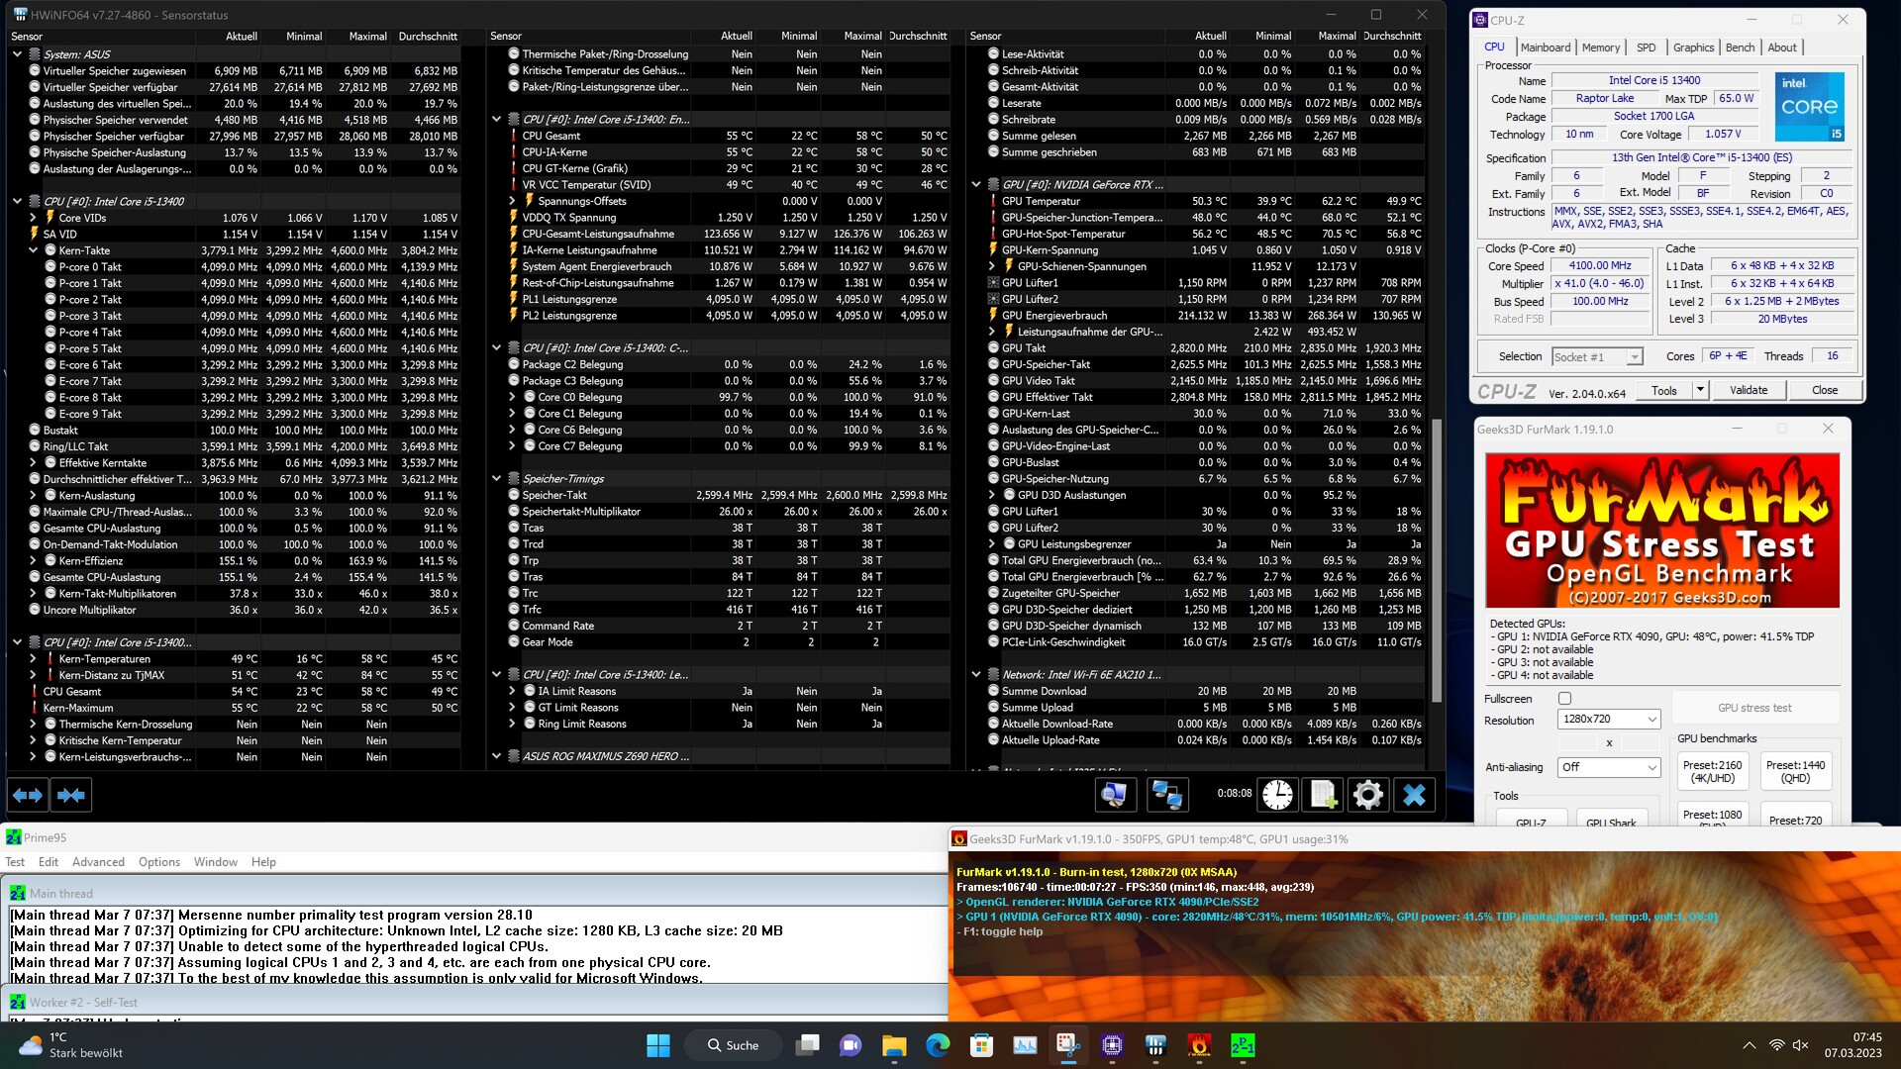Run FurMark Preset:1440 QHD benchmark
The width and height of the screenshot is (1901, 1069).
[1794, 772]
